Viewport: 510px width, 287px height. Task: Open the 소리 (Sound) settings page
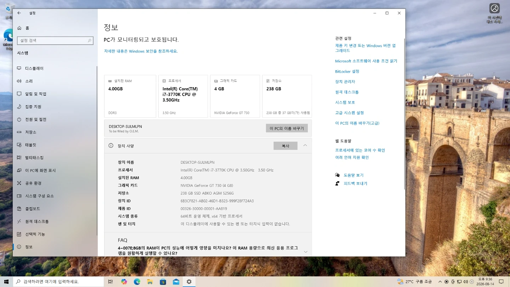coord(55,81)
